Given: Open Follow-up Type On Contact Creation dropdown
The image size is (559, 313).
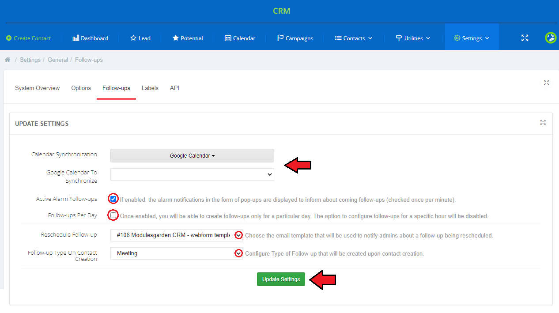Looking at the screenshot, I should point(177,253).
